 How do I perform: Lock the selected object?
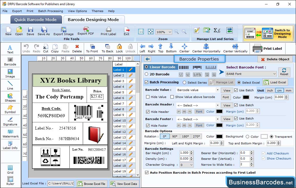(x=119, y=48)
